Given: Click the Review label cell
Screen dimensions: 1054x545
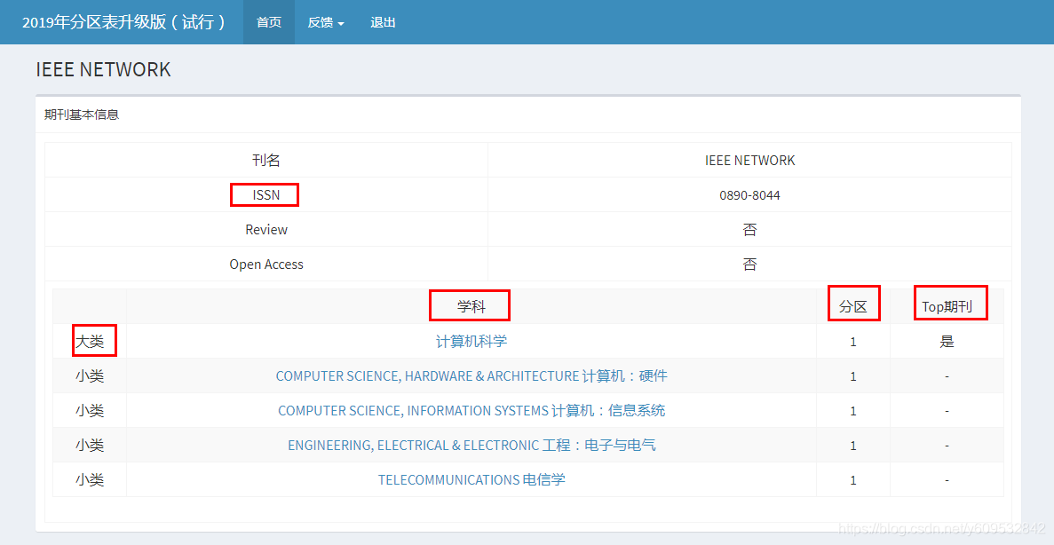Looking at the screenshot, I should (266, 229).
